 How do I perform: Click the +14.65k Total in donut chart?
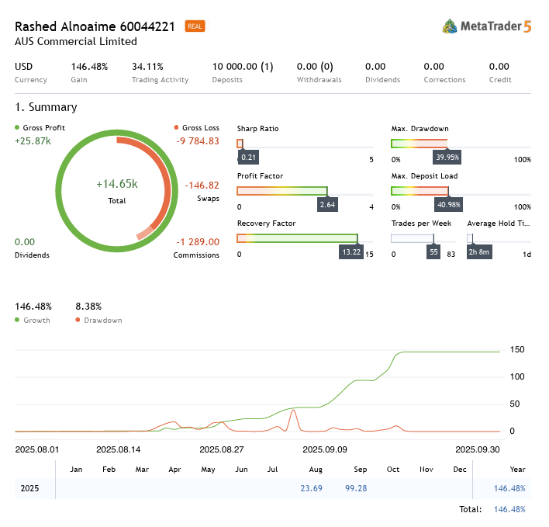pyautogui.click(x=116, y=184)
